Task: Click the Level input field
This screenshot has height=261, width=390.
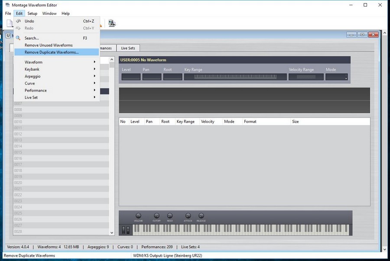Action: (x=131, y=77)
